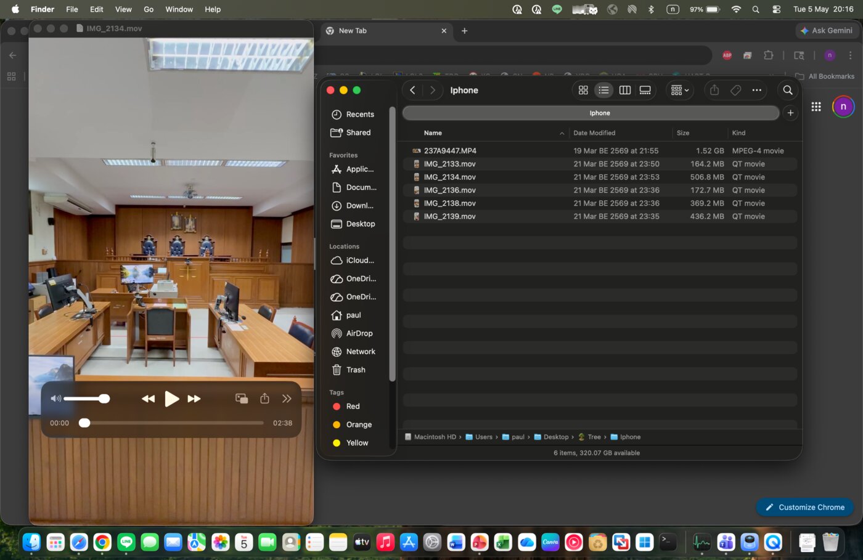Screen dimensions: 863x560
Task: Sort files by Name column header
Action: pyautogui.click(x=433, y=133)
